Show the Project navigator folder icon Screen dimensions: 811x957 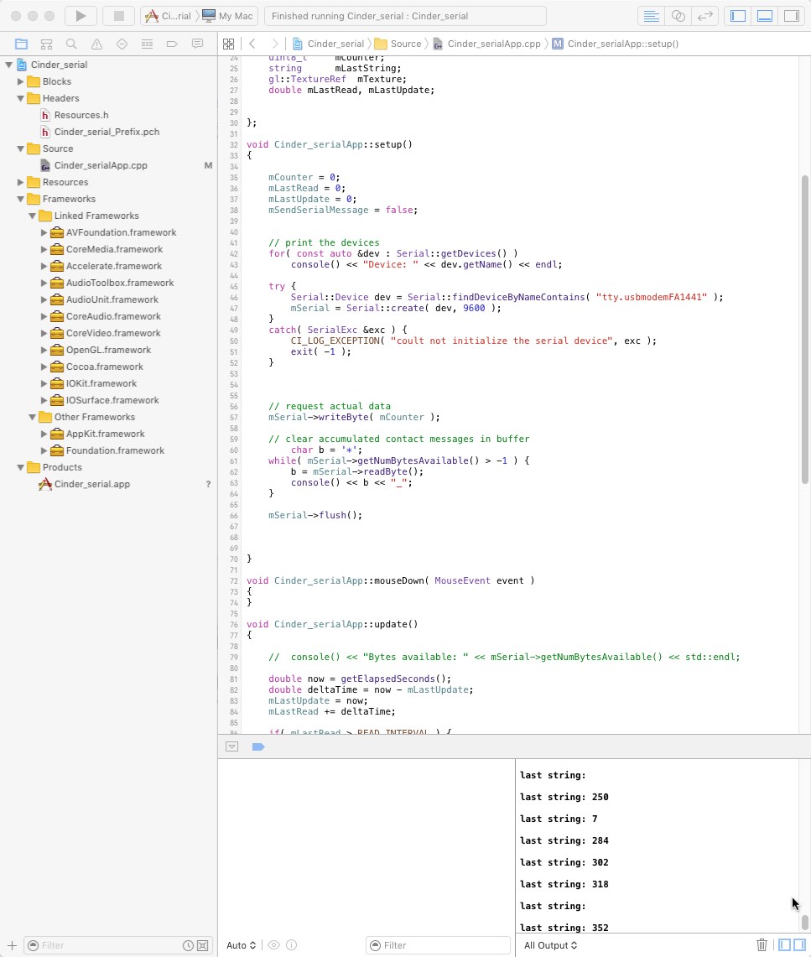pyautogui.click(x=21, y=44)
